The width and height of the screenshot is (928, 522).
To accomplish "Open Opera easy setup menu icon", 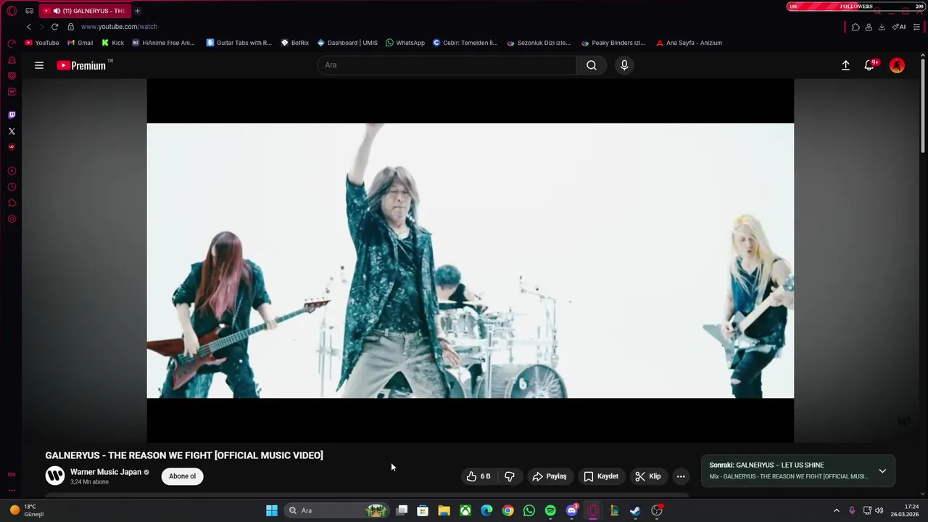I will coord(916,27).
